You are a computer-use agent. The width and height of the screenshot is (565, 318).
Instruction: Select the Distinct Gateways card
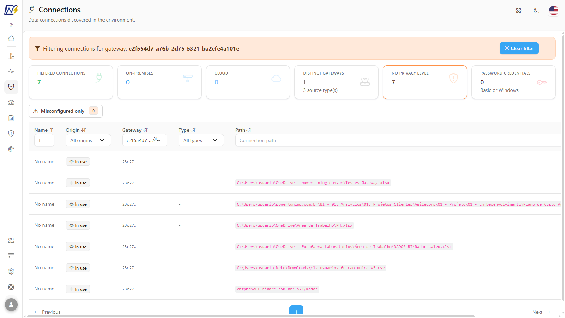[336, 82]
